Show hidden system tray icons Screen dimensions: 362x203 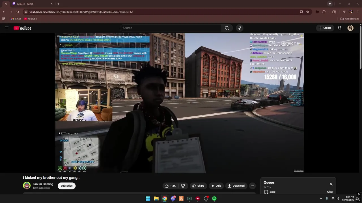321,198
